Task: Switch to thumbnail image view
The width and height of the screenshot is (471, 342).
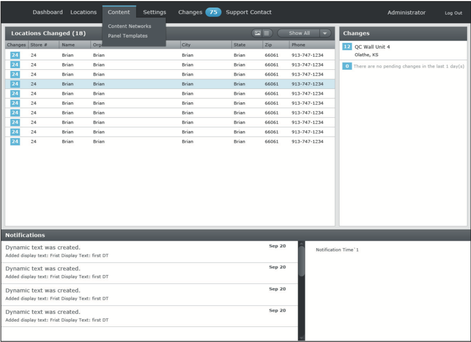Action: pyautogui.click(x=258, y=33)
